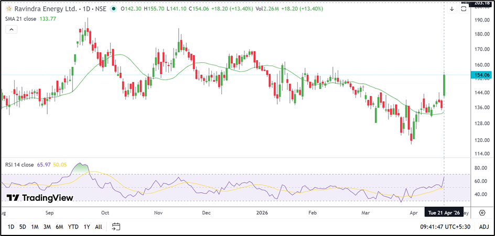Click the star icon beside Ravindra Energy
The height and width of the screenshot is (236, 495).
point(9,9)
